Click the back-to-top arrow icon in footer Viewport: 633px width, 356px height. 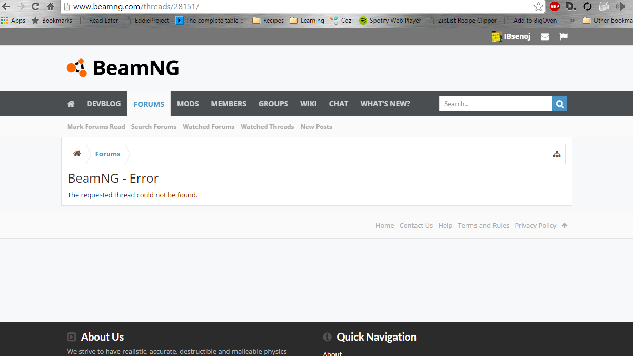[x=564, y=225]
